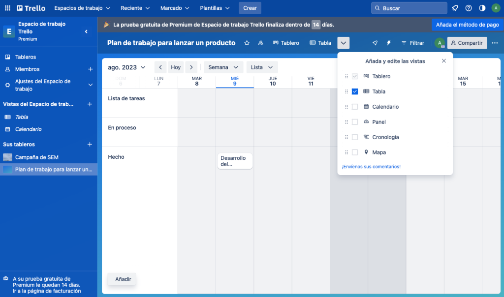Open the notifications bell icon
This screenshot has width=504, height=297.
click(454, 7)
